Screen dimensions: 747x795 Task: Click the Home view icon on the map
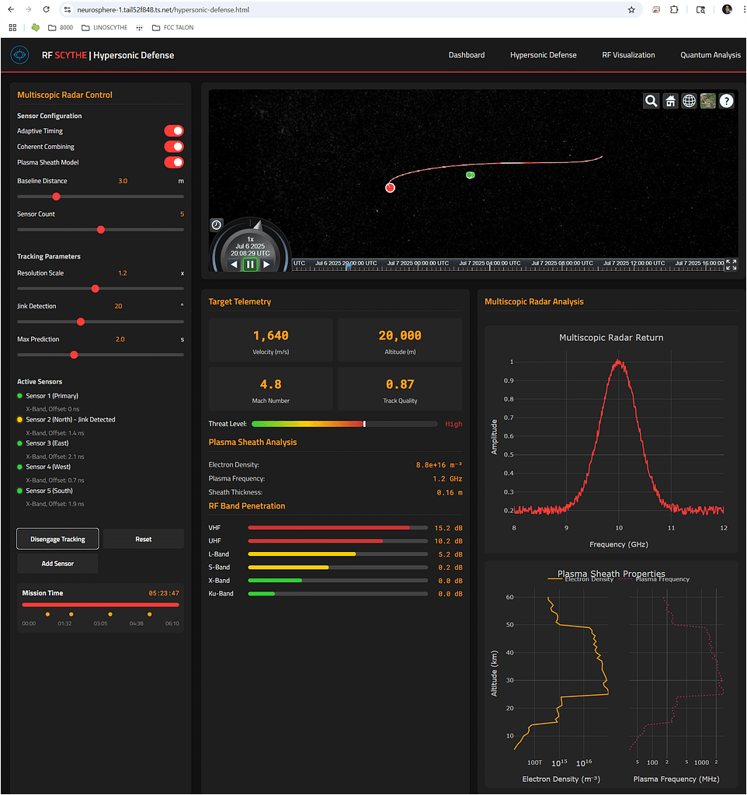tap(670, 101)
